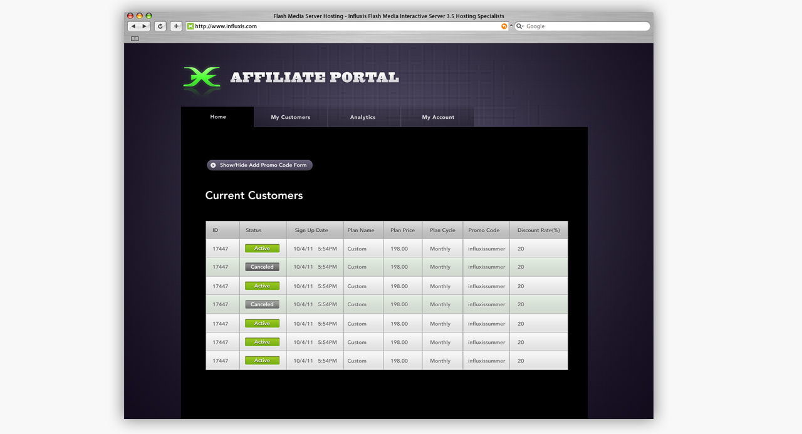Toggle the Active status on the first customer row
Image resolution: width=802 pixels, height=434 pixels.
pyautogui.click(x=262, y=248)
